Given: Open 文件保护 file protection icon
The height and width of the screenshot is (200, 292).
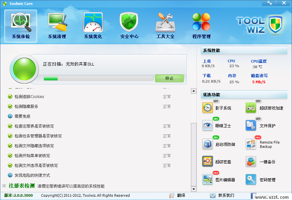Looking at the screenshot, I should pyautogui.click(x=251, y=125).
